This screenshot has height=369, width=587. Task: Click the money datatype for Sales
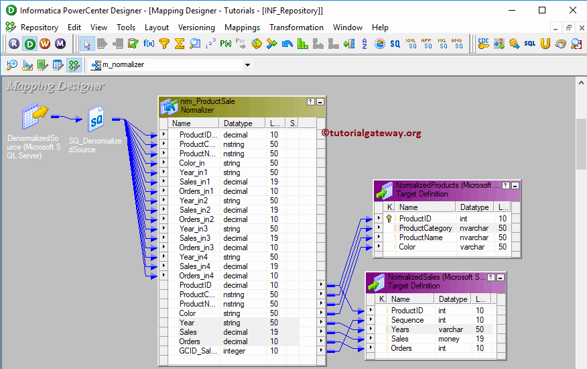point(449,339)
